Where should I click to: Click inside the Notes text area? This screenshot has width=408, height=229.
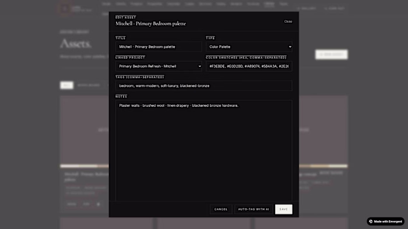click(x=204, y=151)
